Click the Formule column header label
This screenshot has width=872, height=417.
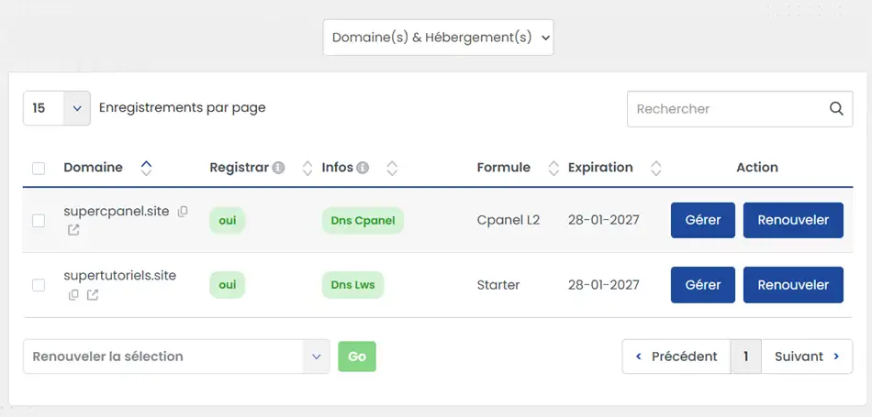pyautogui.click(x=503, y=167)
